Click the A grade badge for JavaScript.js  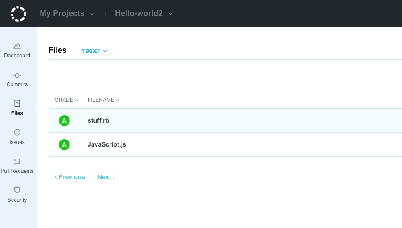click(64, 144)
